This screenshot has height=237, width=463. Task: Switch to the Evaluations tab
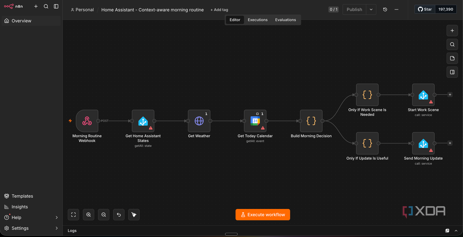285,20
